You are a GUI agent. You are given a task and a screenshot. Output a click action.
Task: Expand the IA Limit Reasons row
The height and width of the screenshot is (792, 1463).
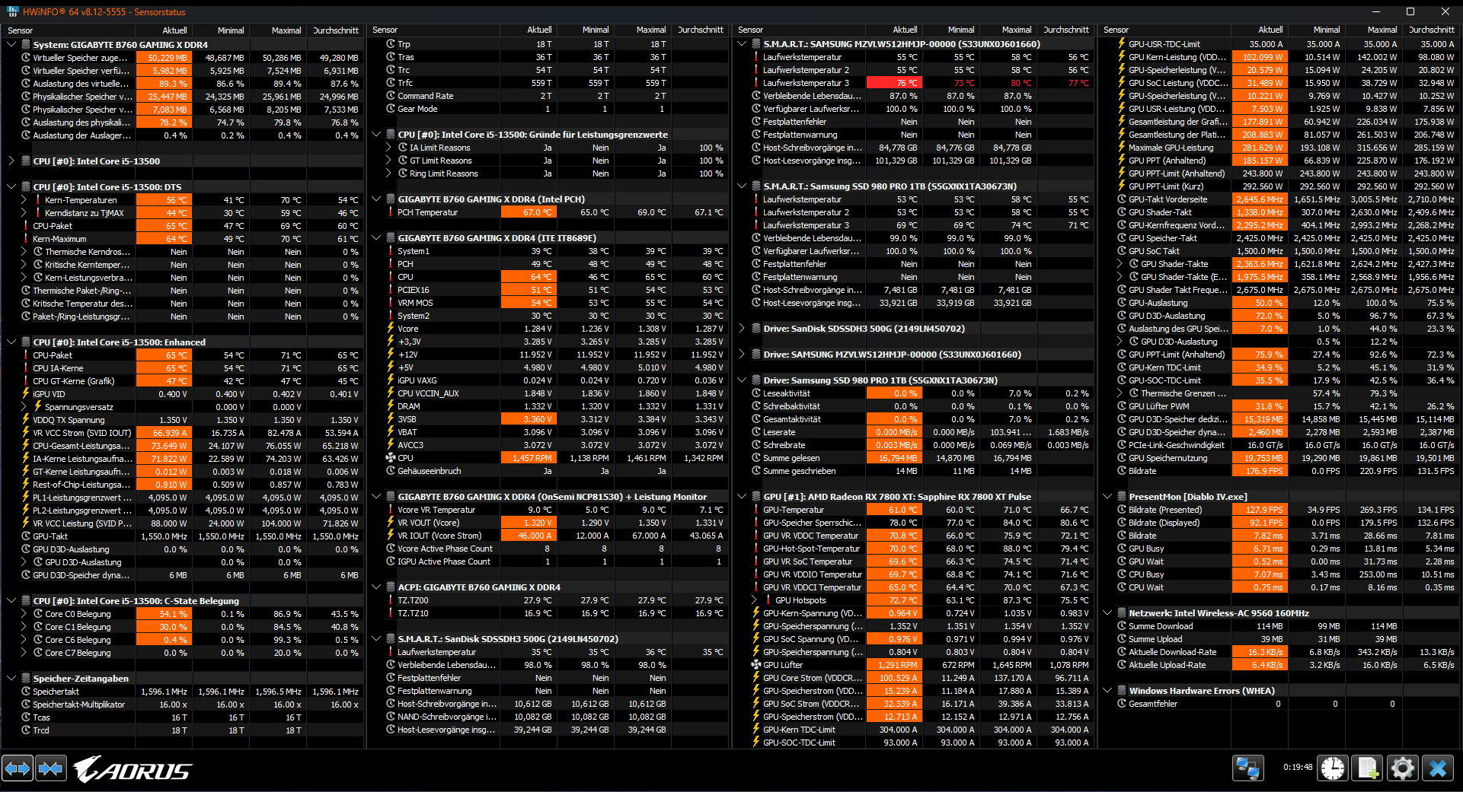(x=388, y=148)
